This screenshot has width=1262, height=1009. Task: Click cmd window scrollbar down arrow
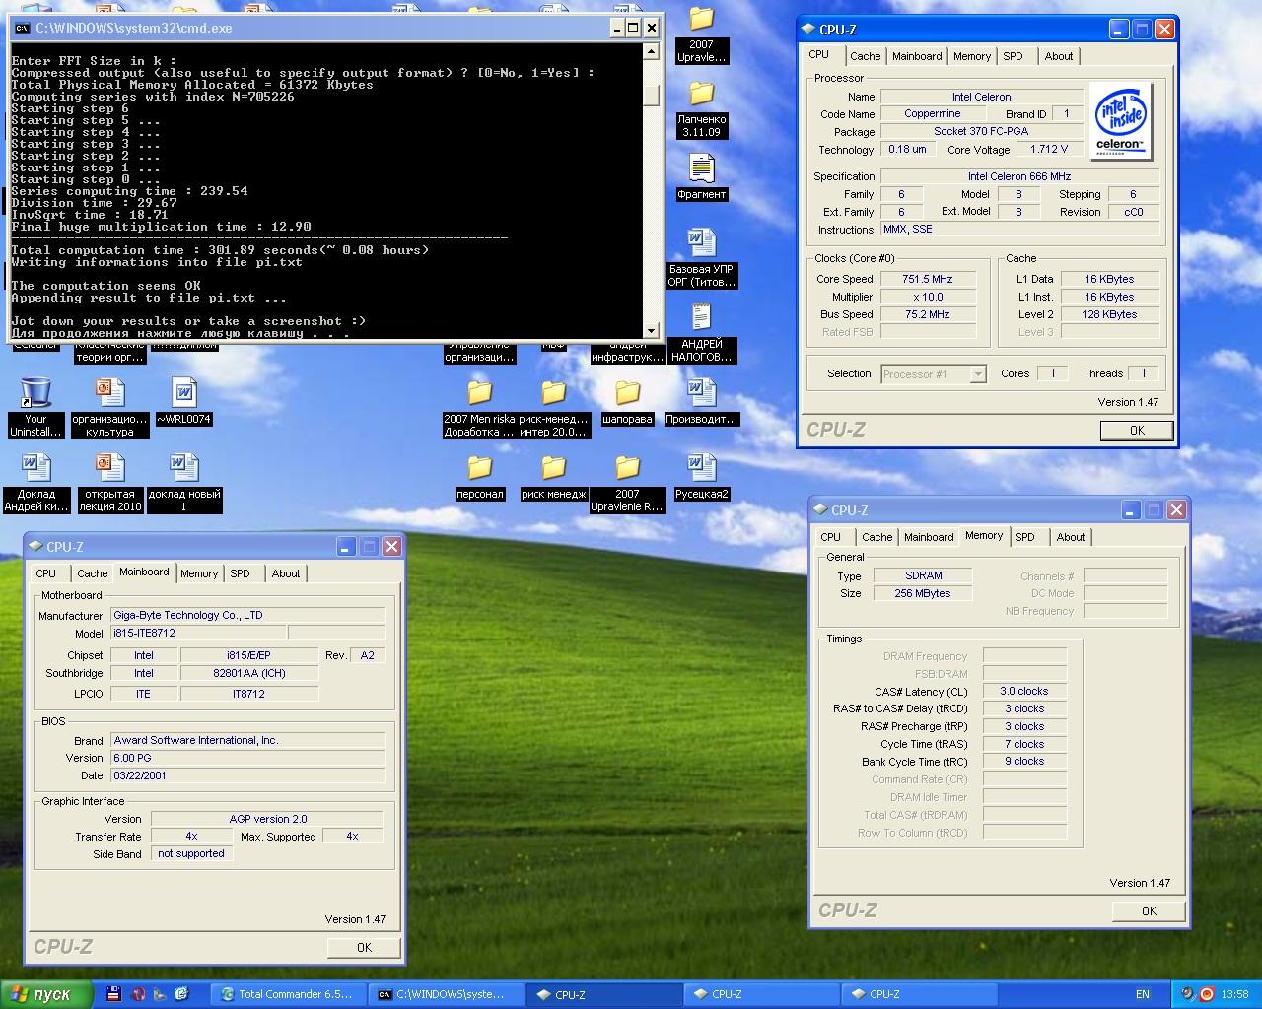651,331
